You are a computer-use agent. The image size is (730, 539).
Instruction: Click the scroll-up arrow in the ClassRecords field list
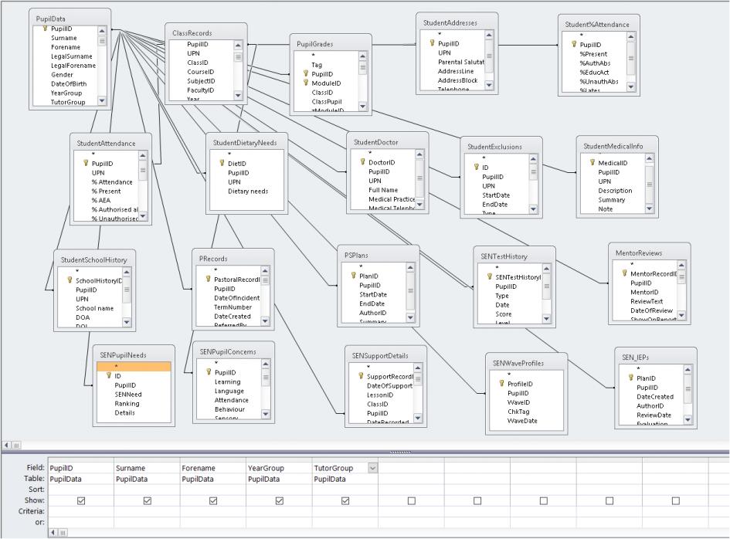click(x=238, y=45)
